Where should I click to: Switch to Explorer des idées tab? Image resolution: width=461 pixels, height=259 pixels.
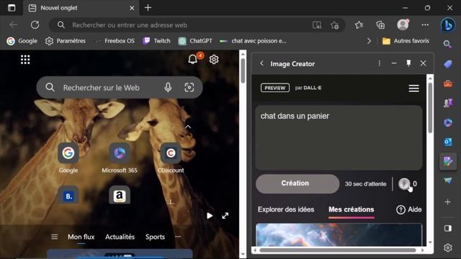286,209
